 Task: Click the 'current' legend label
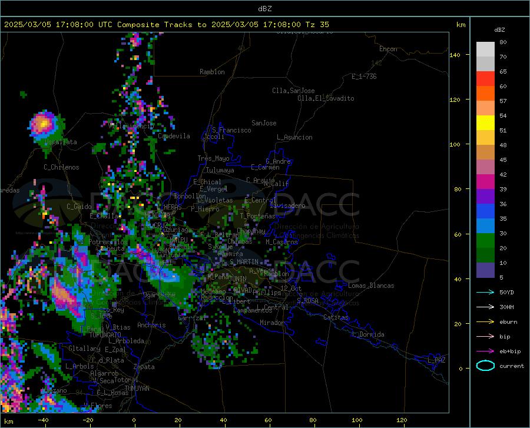[512, 366]
